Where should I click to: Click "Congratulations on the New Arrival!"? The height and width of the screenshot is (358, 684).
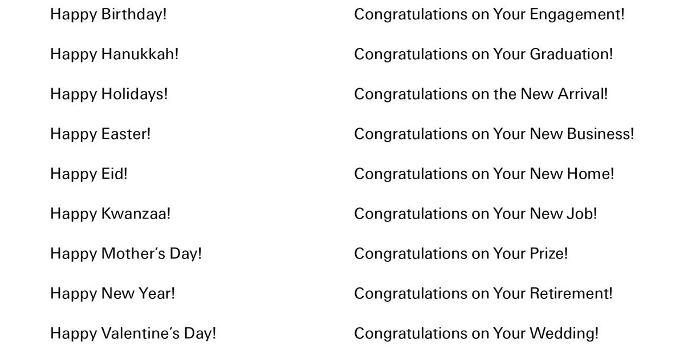point(481,94)
